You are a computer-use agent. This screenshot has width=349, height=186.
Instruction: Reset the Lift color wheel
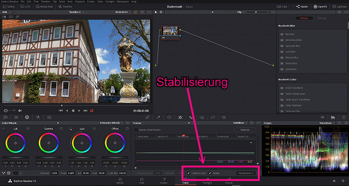coord(28,129)
